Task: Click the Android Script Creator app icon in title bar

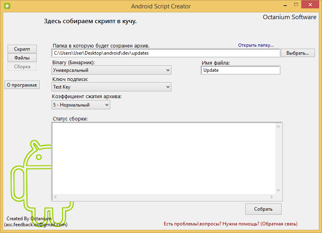Action: (7, 6)
